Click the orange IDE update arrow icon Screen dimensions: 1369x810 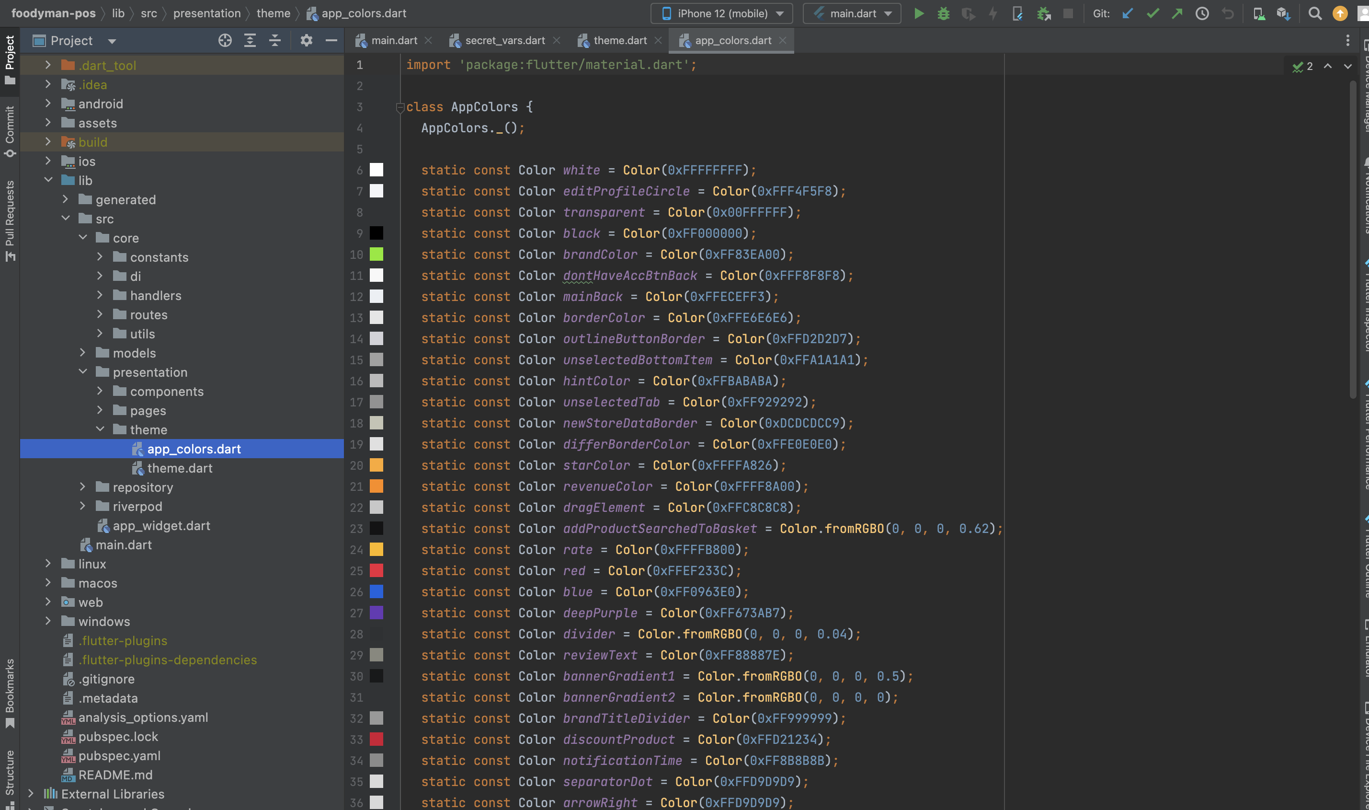click(1340, 13)
